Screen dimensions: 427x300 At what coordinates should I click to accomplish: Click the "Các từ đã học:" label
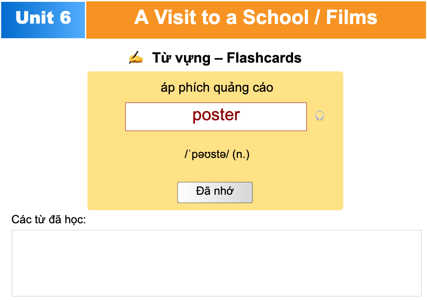(49, 220)
